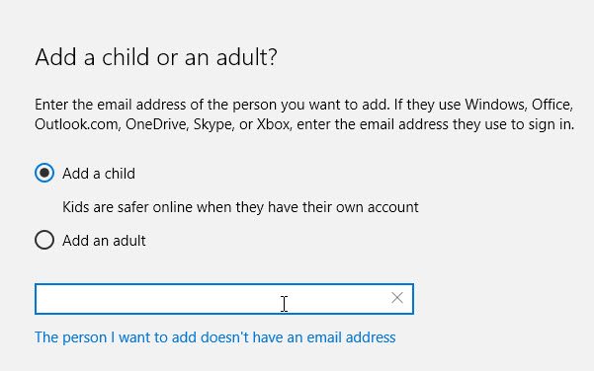Click the word 'Skype' in the instructions
Screen dimensions: 594x371
214,125
